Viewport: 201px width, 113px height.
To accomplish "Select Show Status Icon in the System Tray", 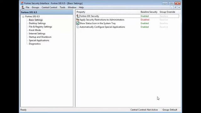I will tap(98, 23).
